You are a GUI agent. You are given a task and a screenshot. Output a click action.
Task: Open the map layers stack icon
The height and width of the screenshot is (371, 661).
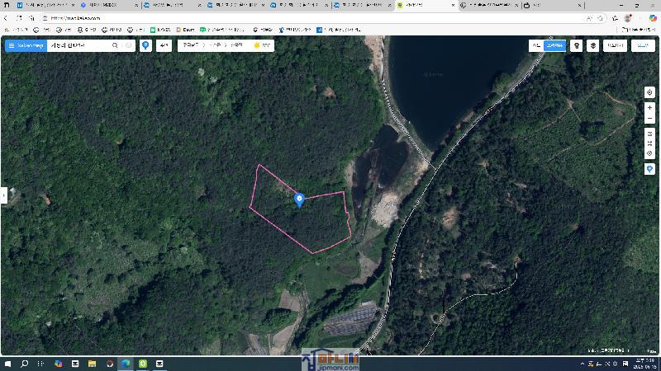pyautogui.click(x=593, y=46)
